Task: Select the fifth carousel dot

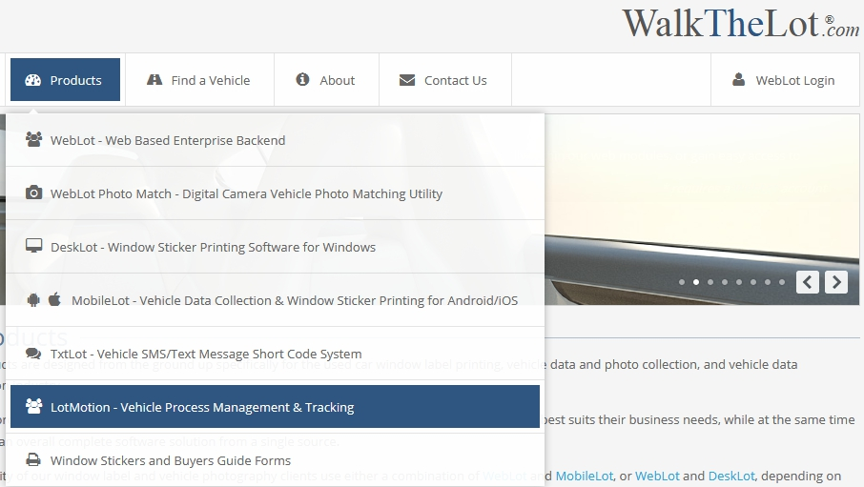Action: 739,282
